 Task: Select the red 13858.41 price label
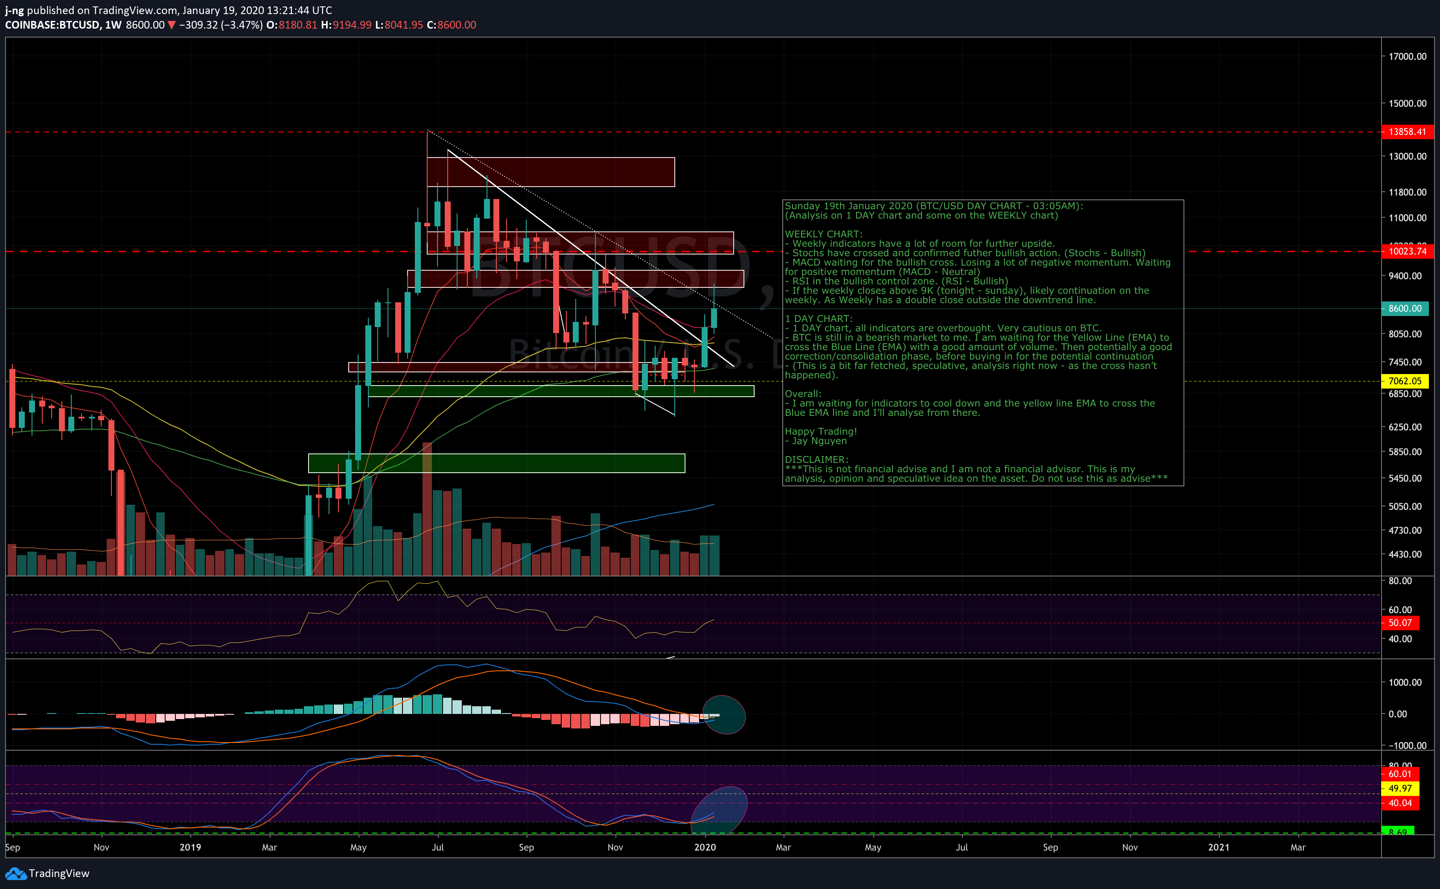(1407, 132)
